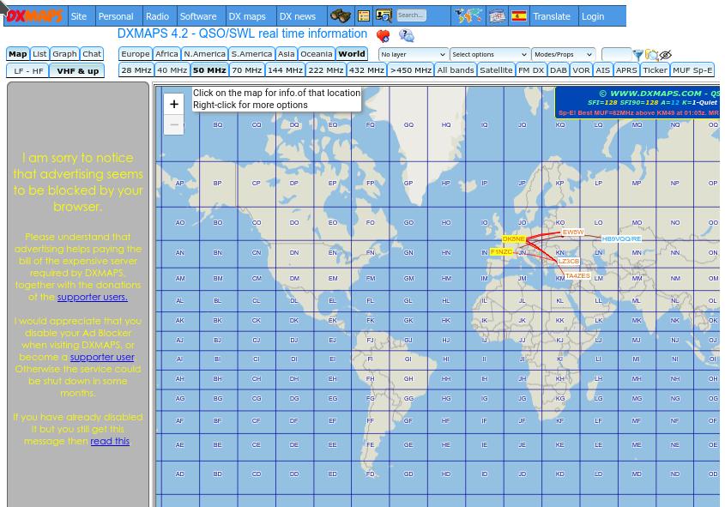Select the VOR tab
Screen dimensions: 725x507
point(581,70)
